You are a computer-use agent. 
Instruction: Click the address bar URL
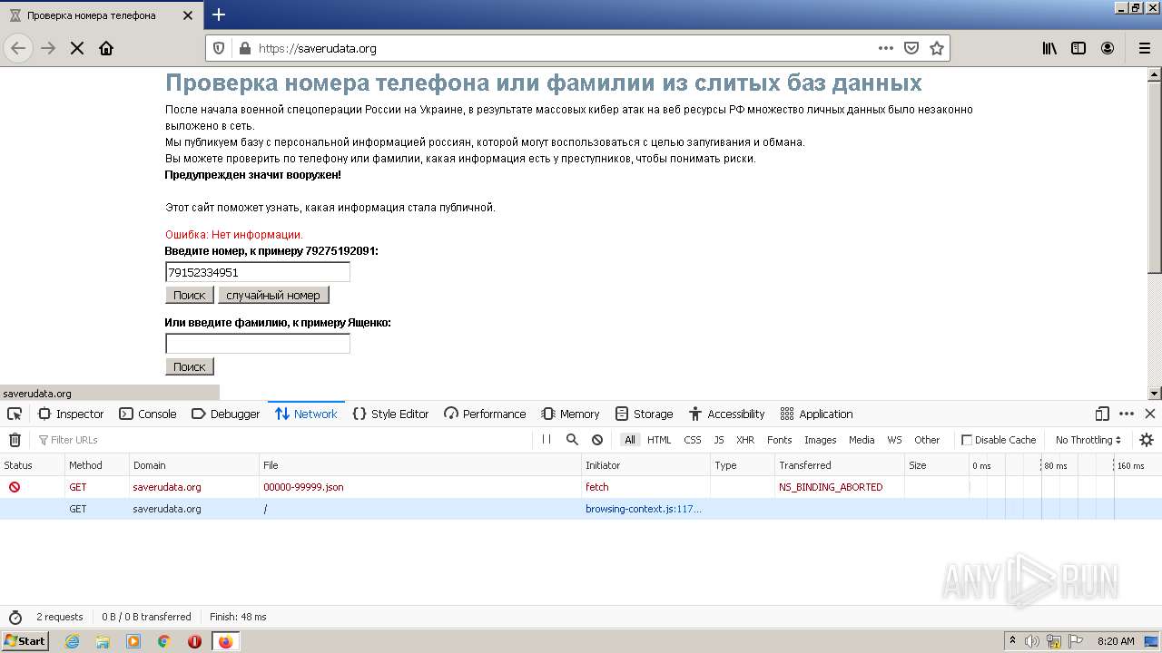coord(317,49)
